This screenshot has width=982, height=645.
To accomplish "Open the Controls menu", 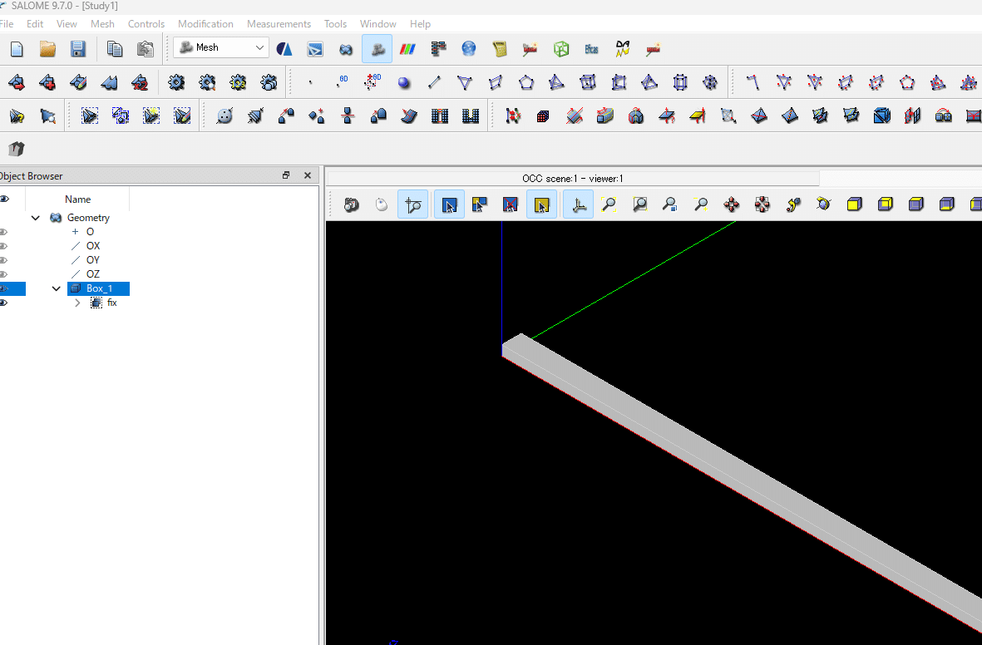I will click(146, 24).
